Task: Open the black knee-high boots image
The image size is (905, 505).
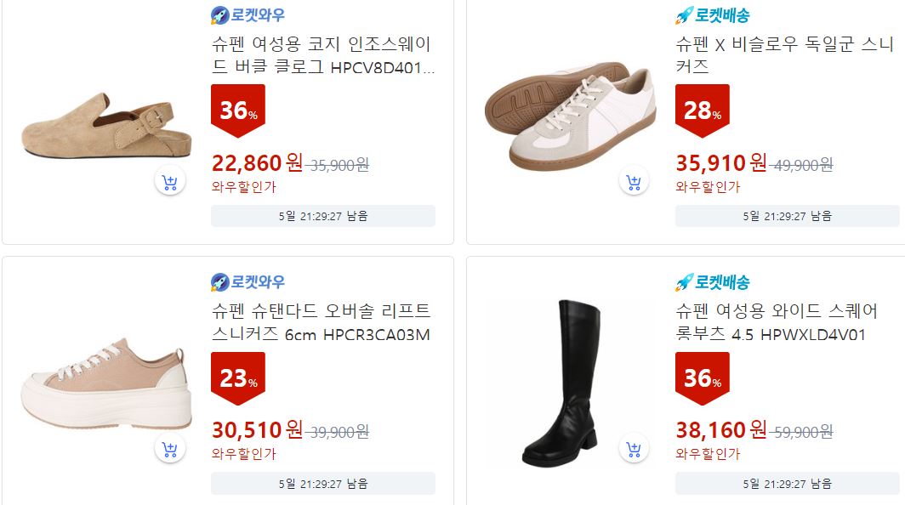Action: click(x=562, y=383)
